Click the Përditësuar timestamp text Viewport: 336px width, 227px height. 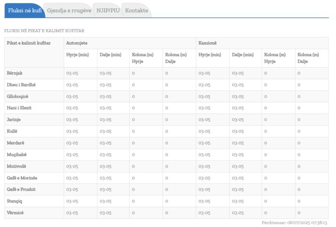coord(294,223)
